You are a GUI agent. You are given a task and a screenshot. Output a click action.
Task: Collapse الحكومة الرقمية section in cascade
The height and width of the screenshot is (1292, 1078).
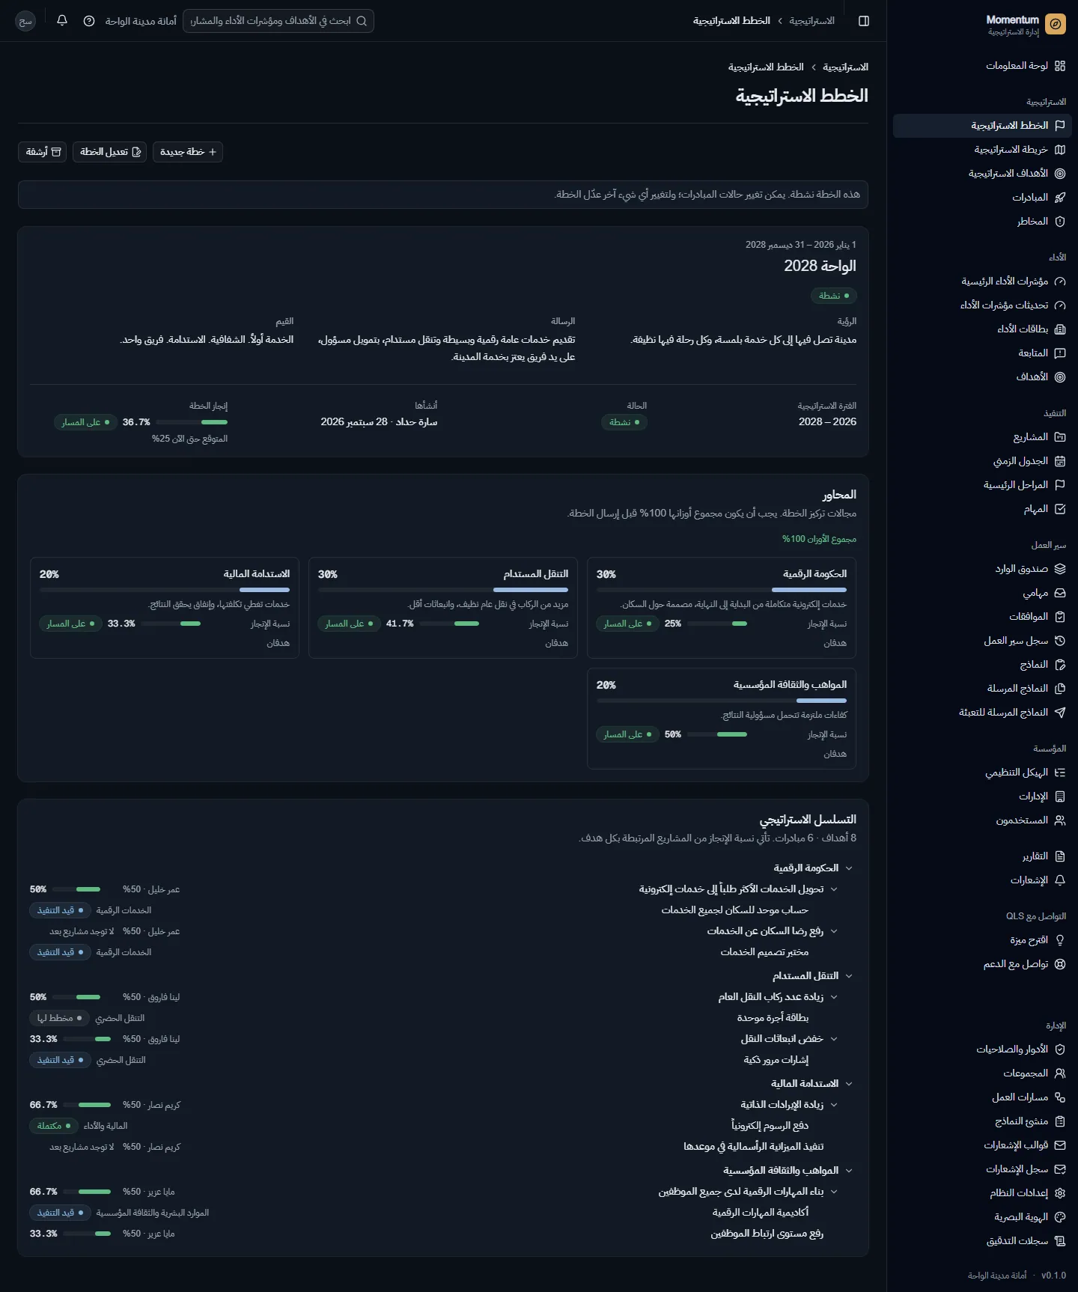849,868
